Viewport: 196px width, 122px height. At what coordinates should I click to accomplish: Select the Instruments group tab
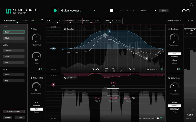73,21
